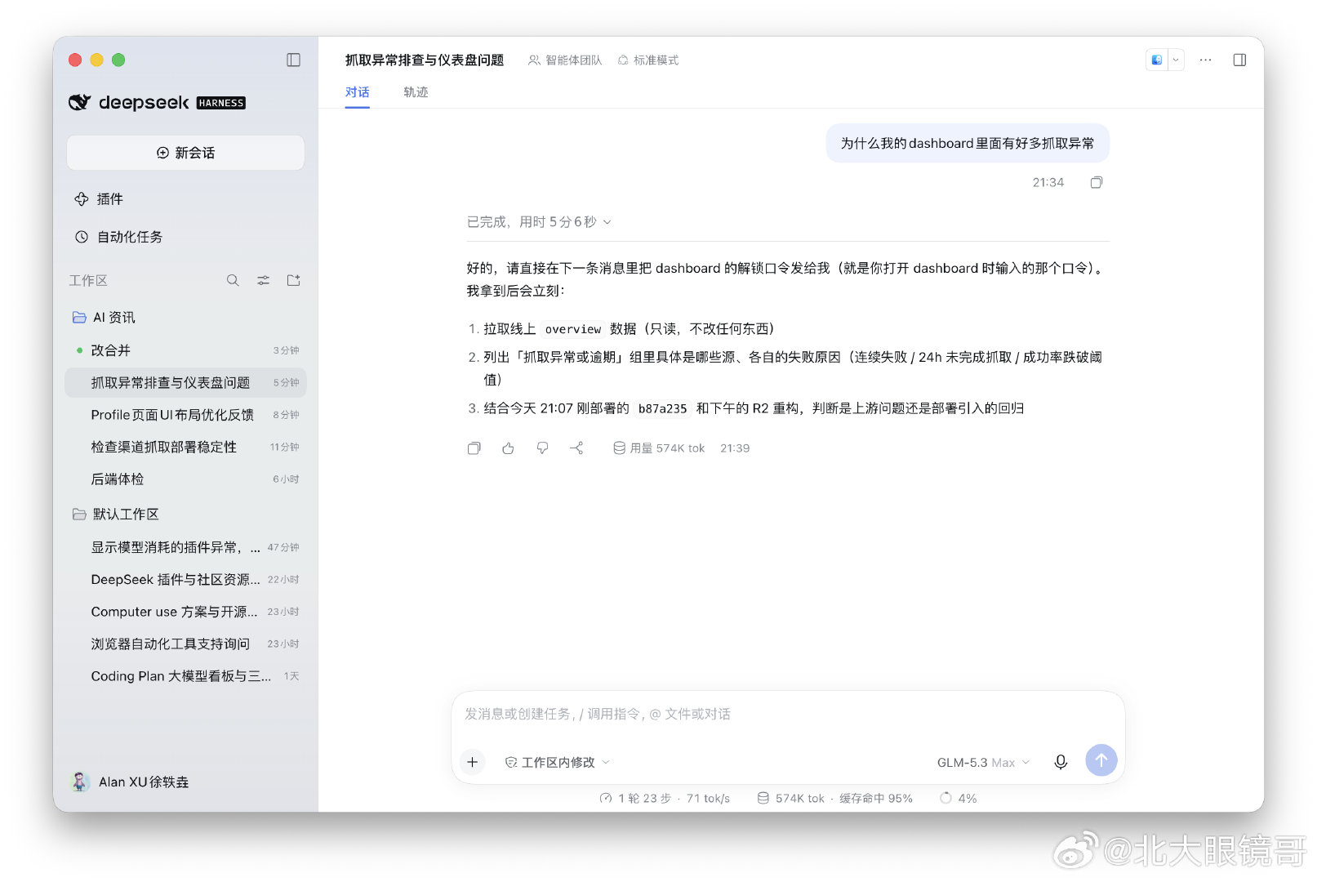Open the 插件 plugins page

pyautogui.click(x=99, y=199)
